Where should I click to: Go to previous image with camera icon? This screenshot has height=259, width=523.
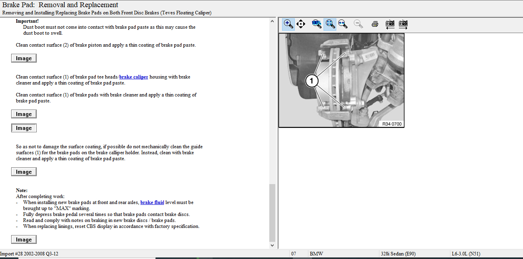[x=390, y=24]
